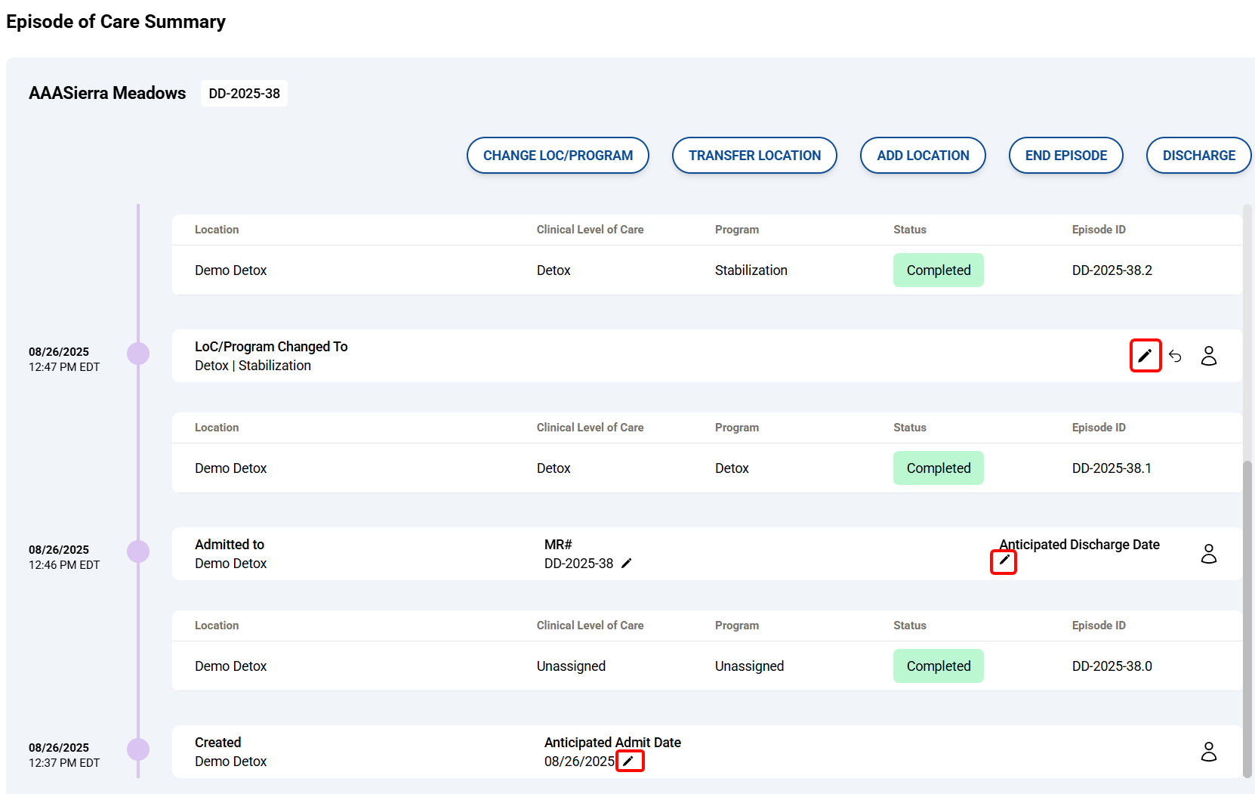Edit the LoC/Program Changed To entry
Viewport: 1255px width, 794px height.
tap(1145, 356)
